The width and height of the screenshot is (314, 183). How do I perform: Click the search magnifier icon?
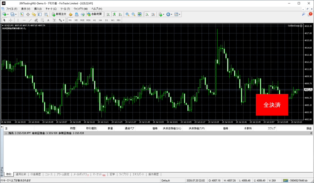tap(304, 14)
